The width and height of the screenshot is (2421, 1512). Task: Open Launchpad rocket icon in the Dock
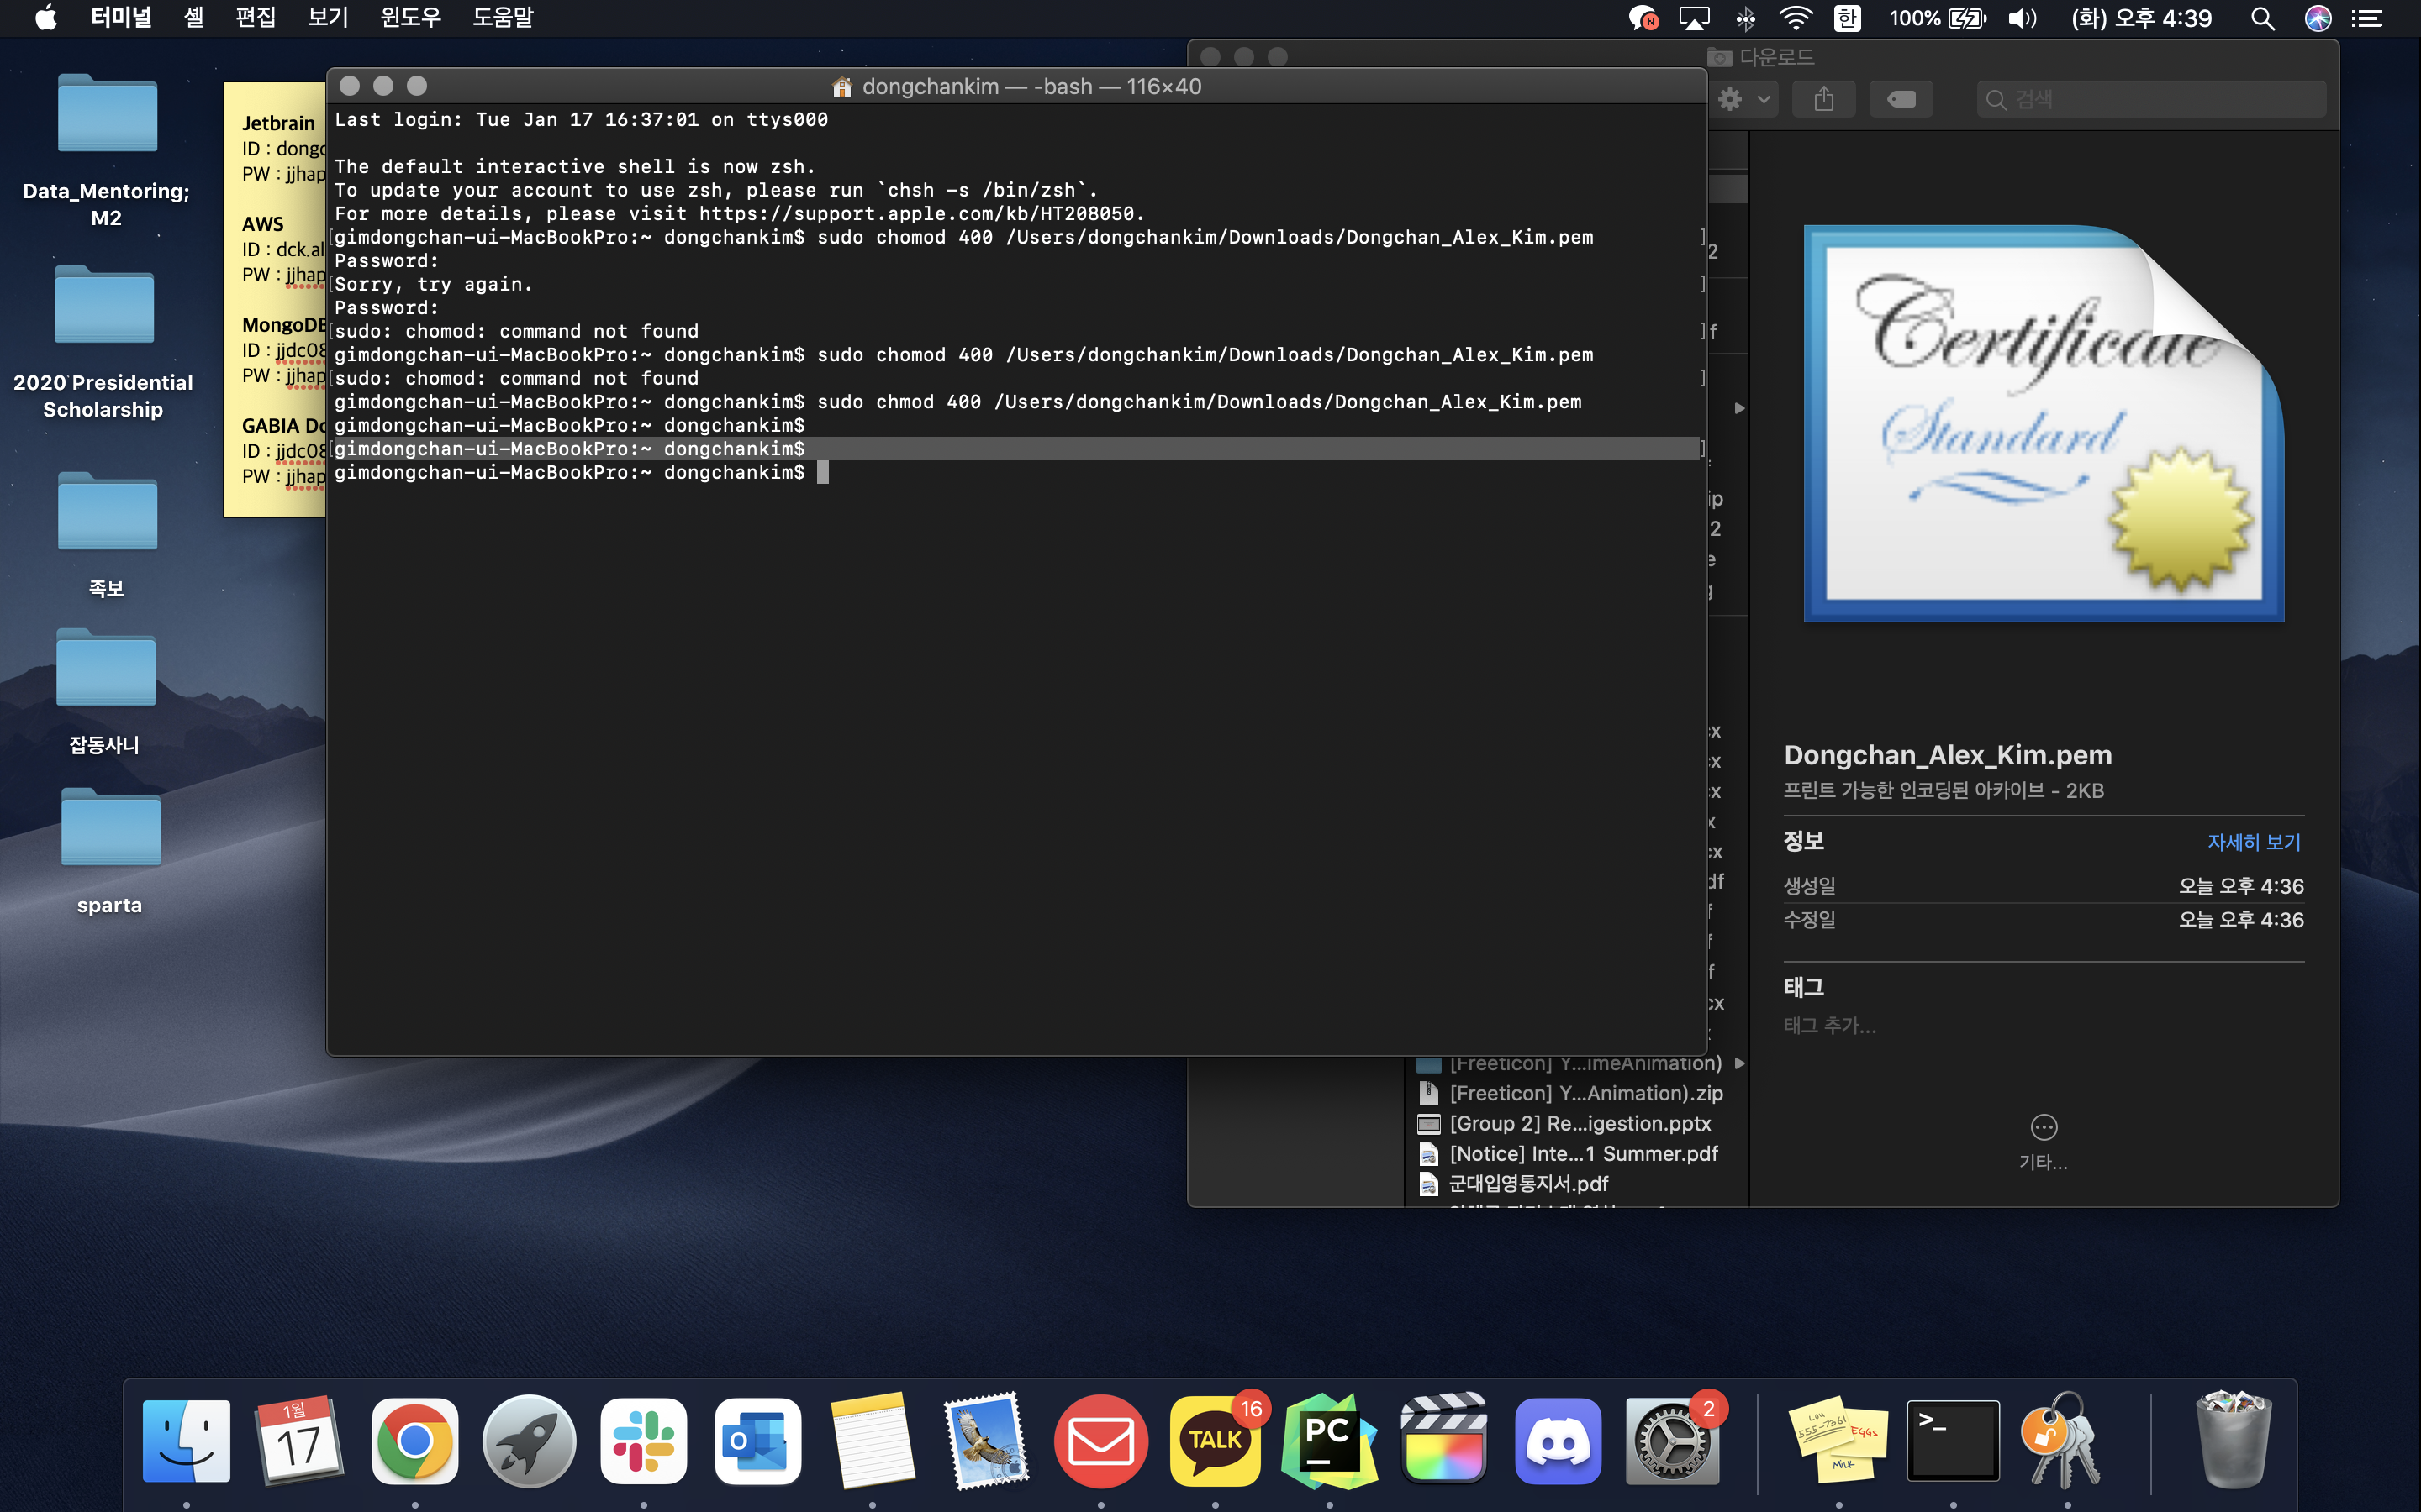coord(530,1440)
